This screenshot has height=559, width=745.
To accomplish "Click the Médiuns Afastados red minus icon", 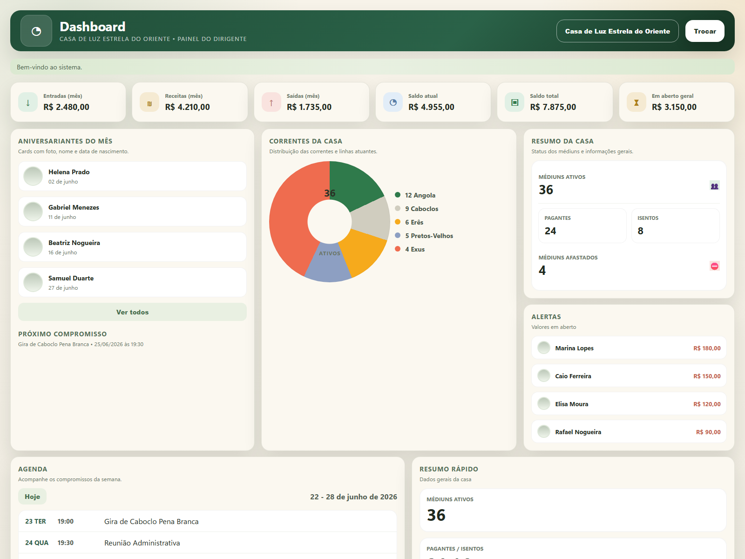I will (x=715, y=266).
